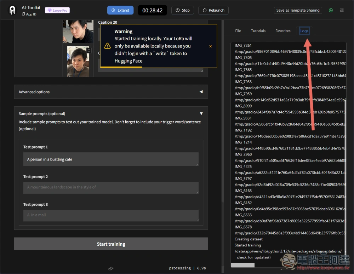Select the Favorites tab

click(x=283, y=31)
